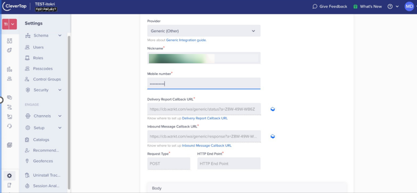Open the TI project switcher
The width and height of the screenshot is (417, 193).
(10, 24)
